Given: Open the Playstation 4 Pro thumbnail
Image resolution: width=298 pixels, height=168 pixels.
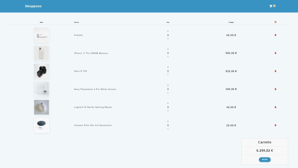Looking at the screenshot, I should point(42,89).
